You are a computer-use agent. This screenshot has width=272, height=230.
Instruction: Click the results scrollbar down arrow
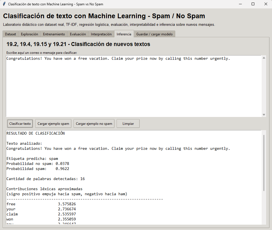[x=263, y=222]
